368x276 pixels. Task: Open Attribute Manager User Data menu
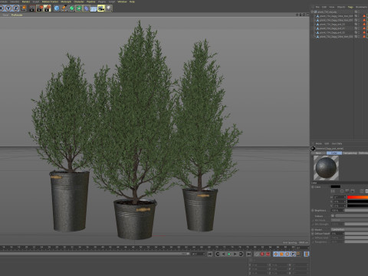(x=337, y=144)
